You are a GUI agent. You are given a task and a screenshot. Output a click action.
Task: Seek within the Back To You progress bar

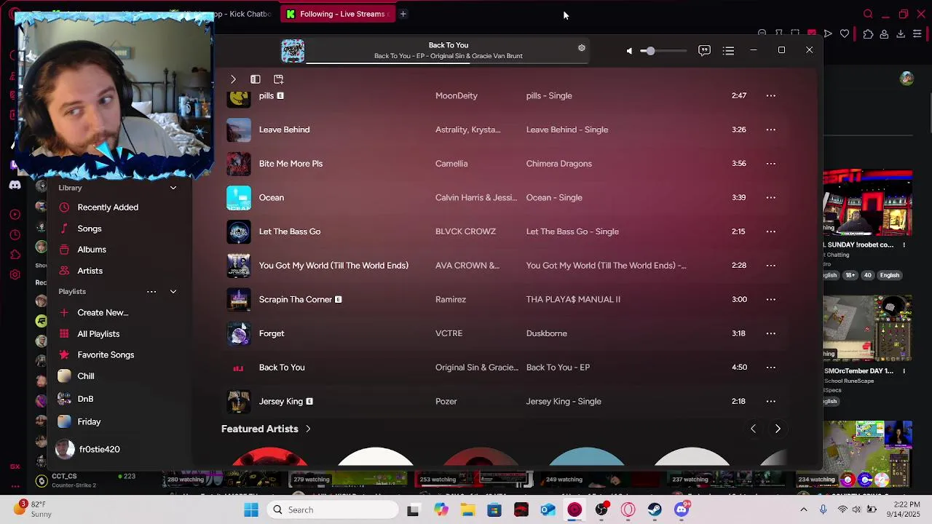point(446,63)
